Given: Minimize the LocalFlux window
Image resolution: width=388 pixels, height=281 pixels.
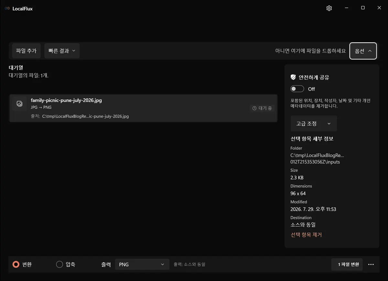Looking at the screenshot, I should 346,8.
